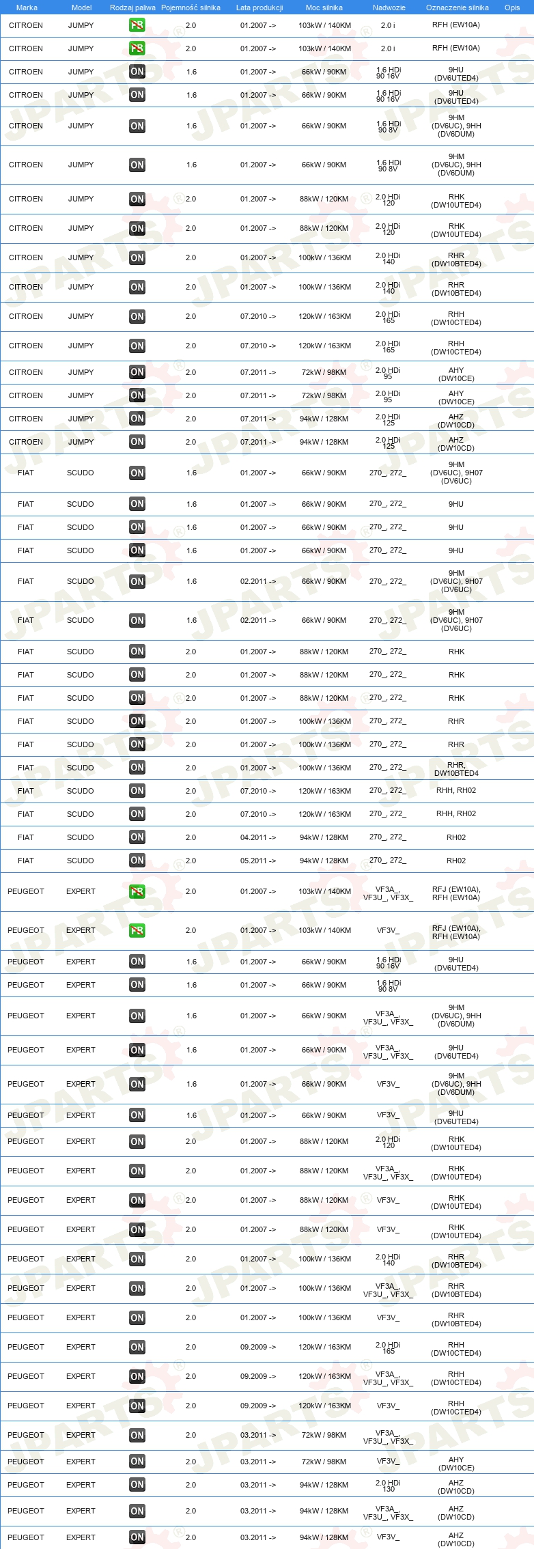Click Peugeot Expert 2.0 HDi 140 body cell

coord(388,1259)
